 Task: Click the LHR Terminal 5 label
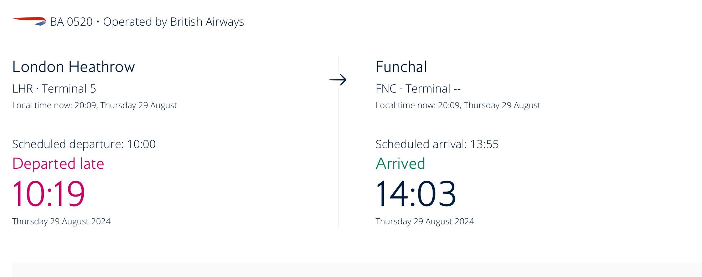(x=54, y=89)
